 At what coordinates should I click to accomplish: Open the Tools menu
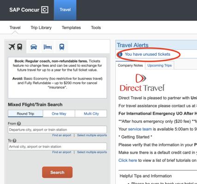96,28
